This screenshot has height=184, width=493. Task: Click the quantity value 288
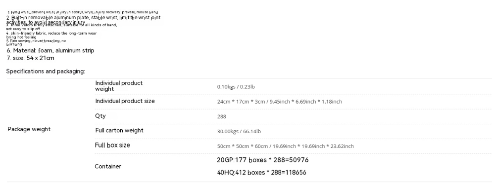click(221, 116)
